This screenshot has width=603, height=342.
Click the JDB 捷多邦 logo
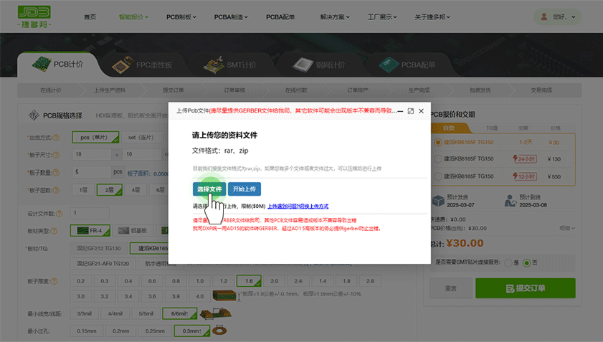(37, 16)
